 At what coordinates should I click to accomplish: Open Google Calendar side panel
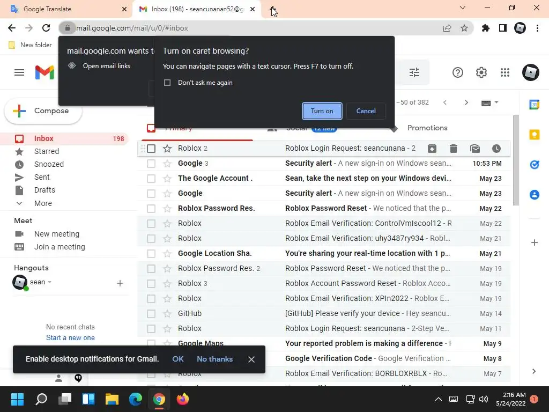pyautogui.click(x=535, y=104)
